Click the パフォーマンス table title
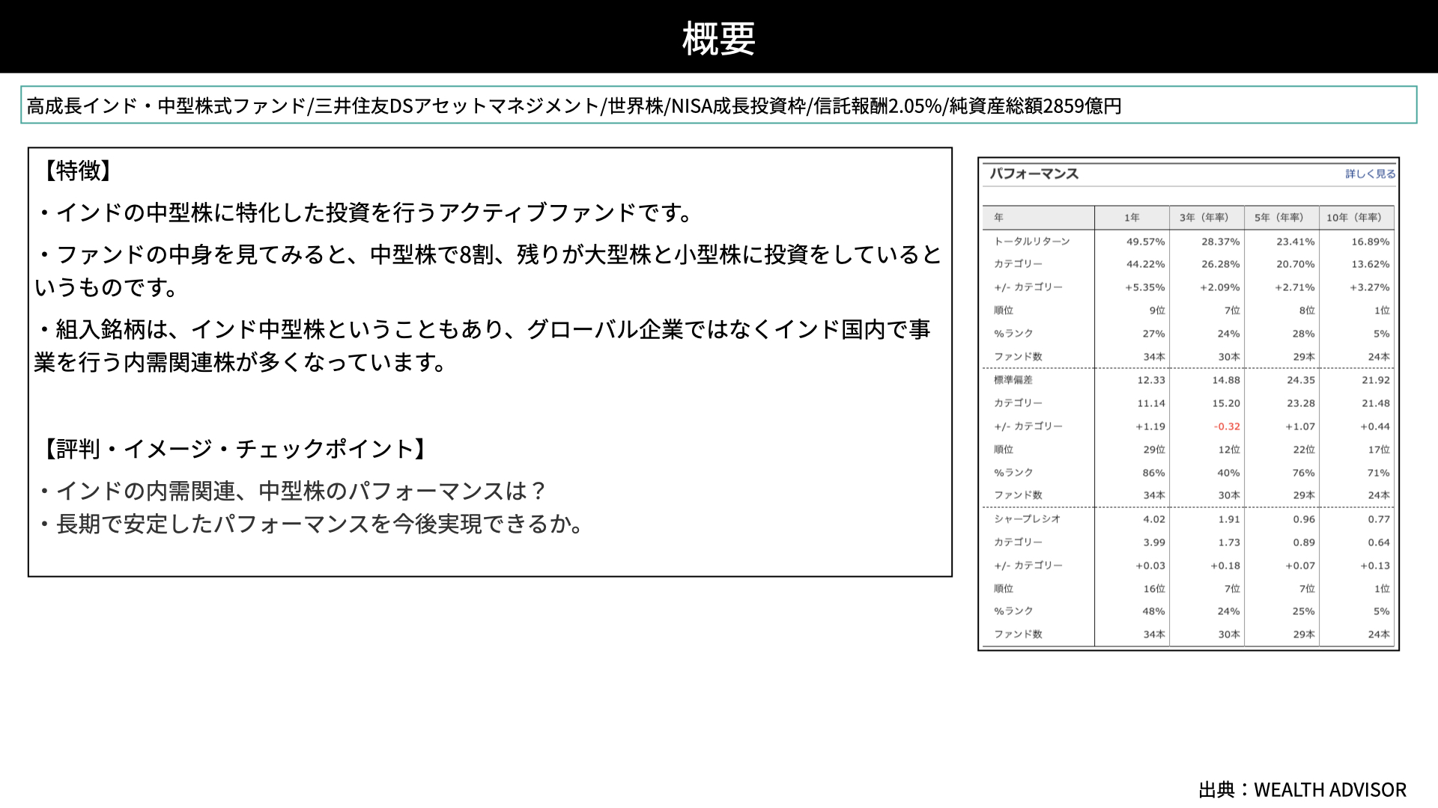The height and width of the screenshot is (808, 1438). [1034, 174]
